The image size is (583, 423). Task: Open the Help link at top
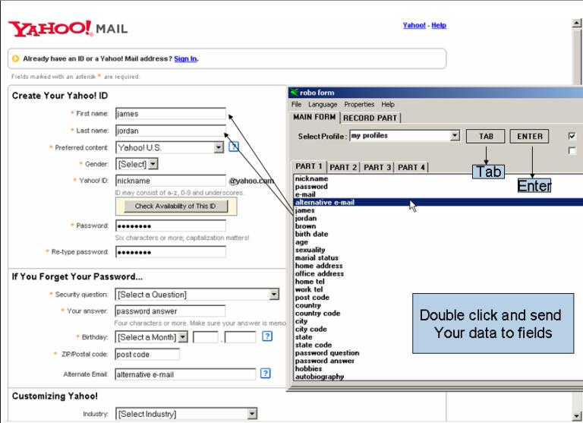click(x=439, y=25)
